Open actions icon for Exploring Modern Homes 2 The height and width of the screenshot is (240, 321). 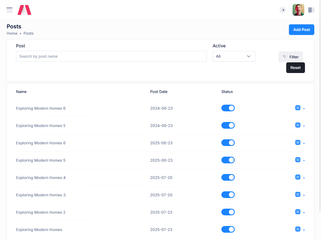(x=298, y=212)
